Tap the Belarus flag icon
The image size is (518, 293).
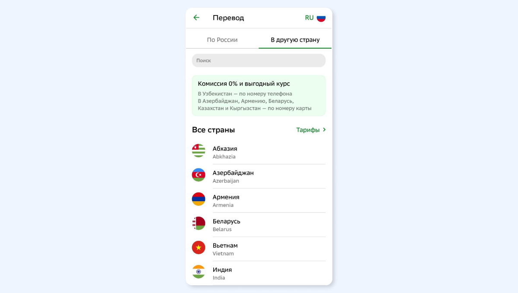[x=199, y=223]
